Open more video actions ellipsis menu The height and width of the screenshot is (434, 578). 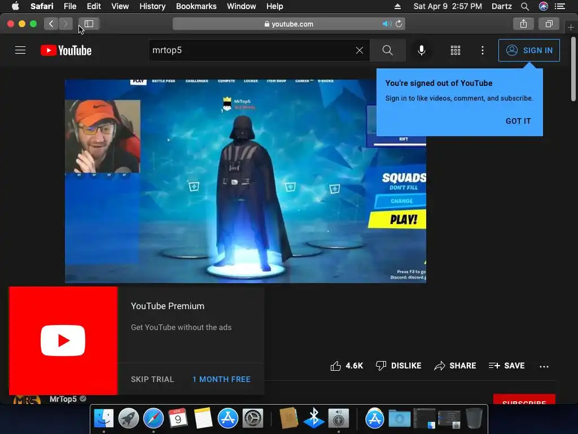pos(544,366)
